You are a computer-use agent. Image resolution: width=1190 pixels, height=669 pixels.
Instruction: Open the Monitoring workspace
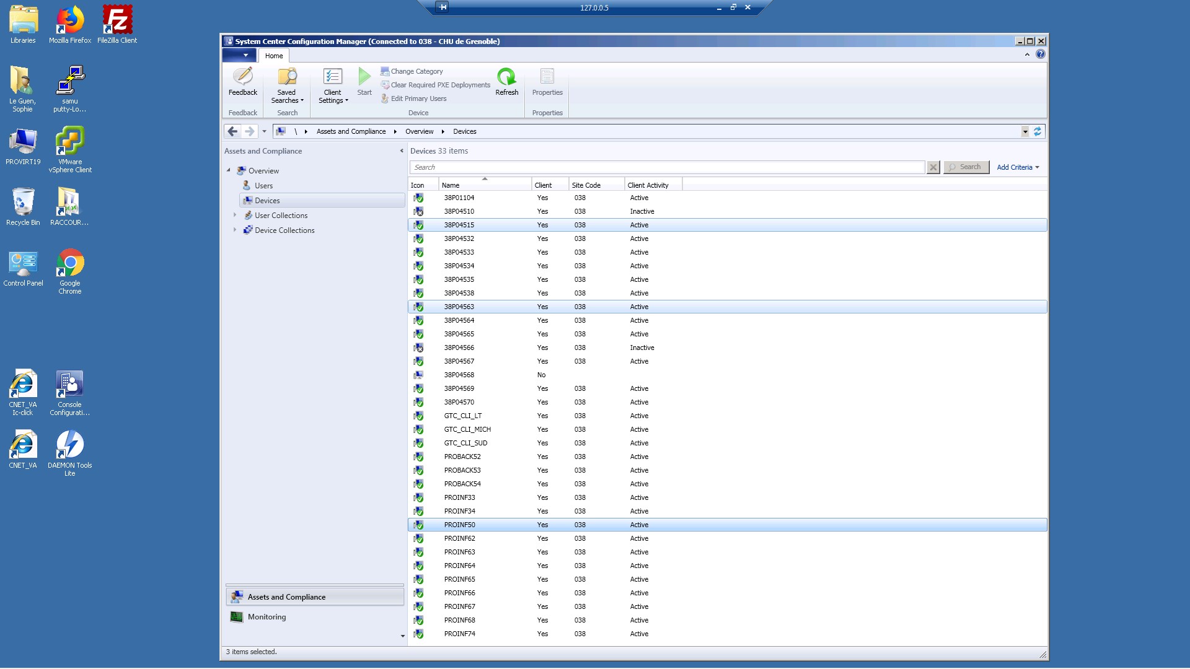coord(267,617)
